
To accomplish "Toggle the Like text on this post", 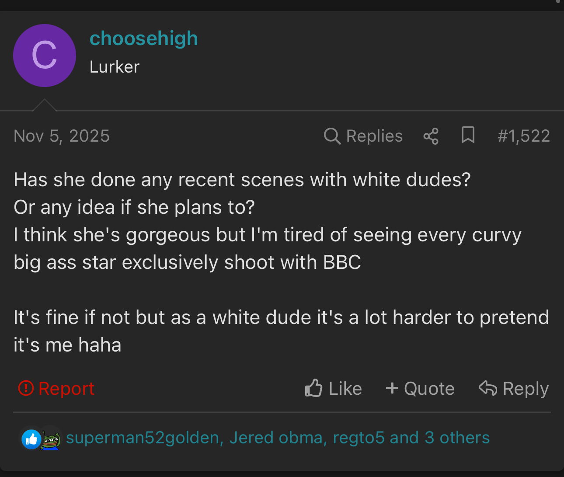I will [x=345, y=388].
